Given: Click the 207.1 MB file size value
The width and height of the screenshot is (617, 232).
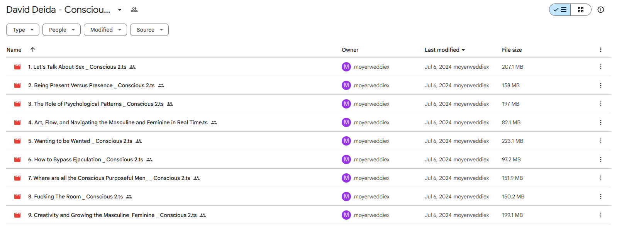Looking at the screenshot, I should 512,67.
